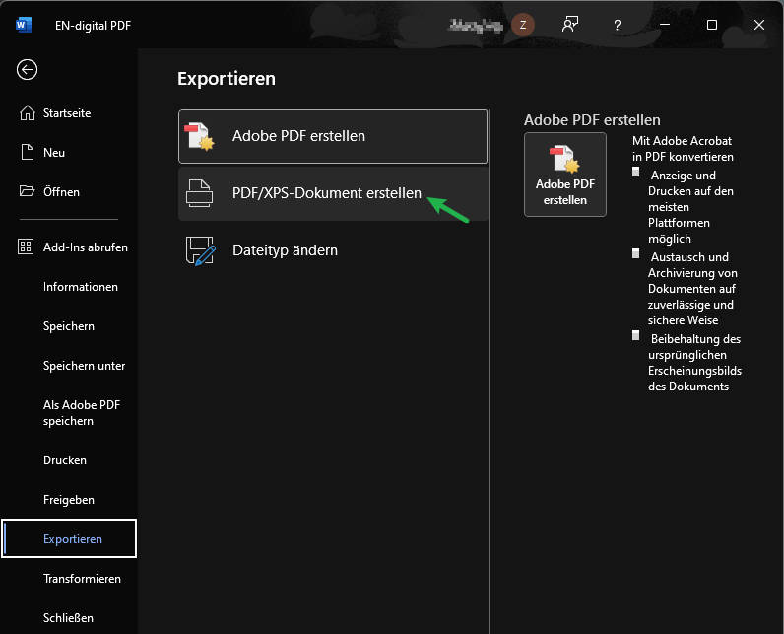Select the Exportieren sidebar item
The height and width of the screenshot is (634, 784).
point(69,538)
